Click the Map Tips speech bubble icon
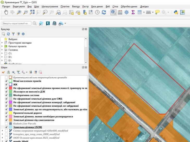Screen dimensions: 190x142 157,12
